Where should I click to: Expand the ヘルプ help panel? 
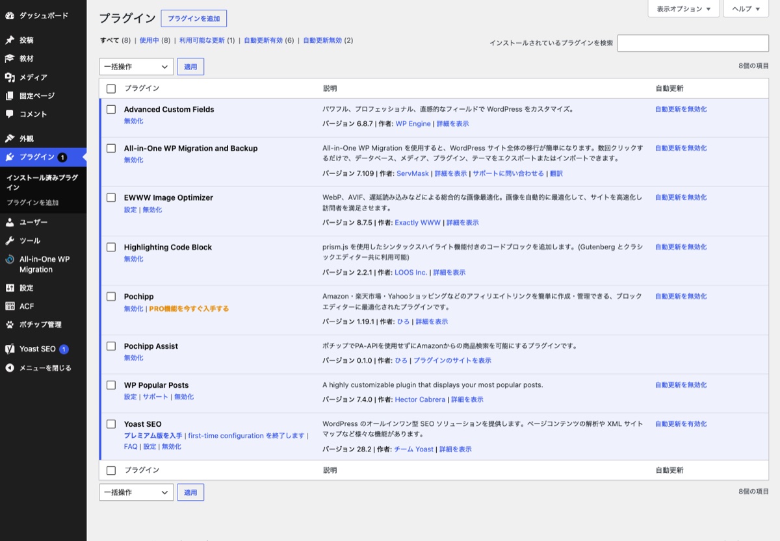tap(746, 9)
